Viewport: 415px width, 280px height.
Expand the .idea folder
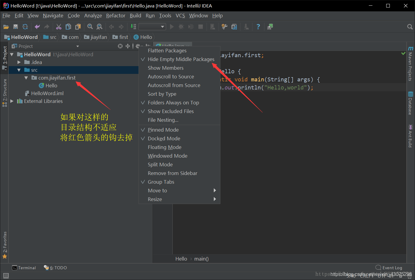click(19, 62)
